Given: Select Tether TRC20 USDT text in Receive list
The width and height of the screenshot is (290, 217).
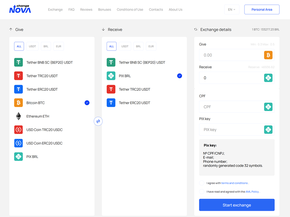Looking at the screenshot, I should (134, 89).
